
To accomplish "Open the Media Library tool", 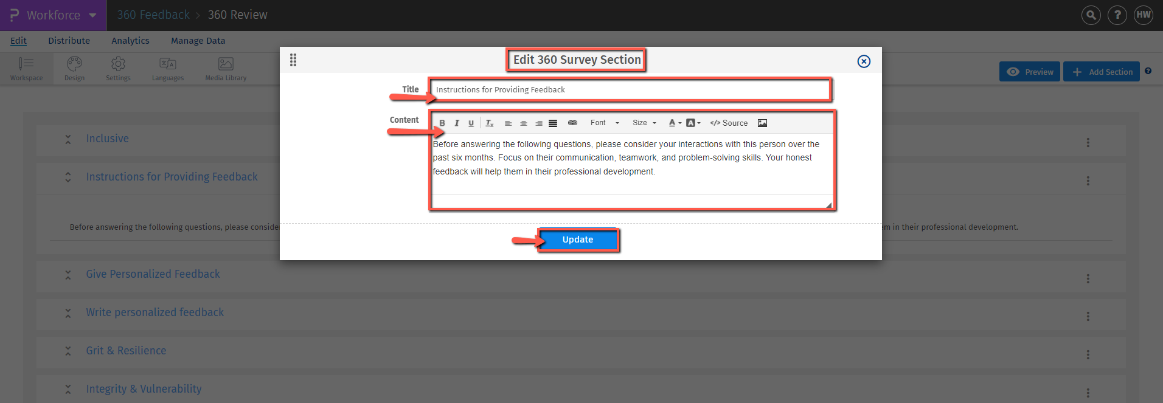I will [x=226, y=69].
